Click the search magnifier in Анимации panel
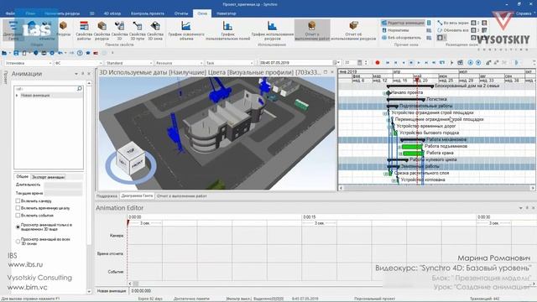The image size is (537, 302). [x=80, y=89]
